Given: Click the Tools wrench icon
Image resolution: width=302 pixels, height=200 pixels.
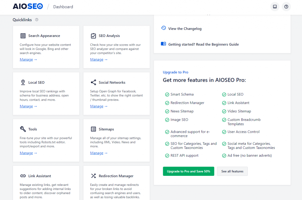Looking at the screenshot, I should click(x=23, y=129).
